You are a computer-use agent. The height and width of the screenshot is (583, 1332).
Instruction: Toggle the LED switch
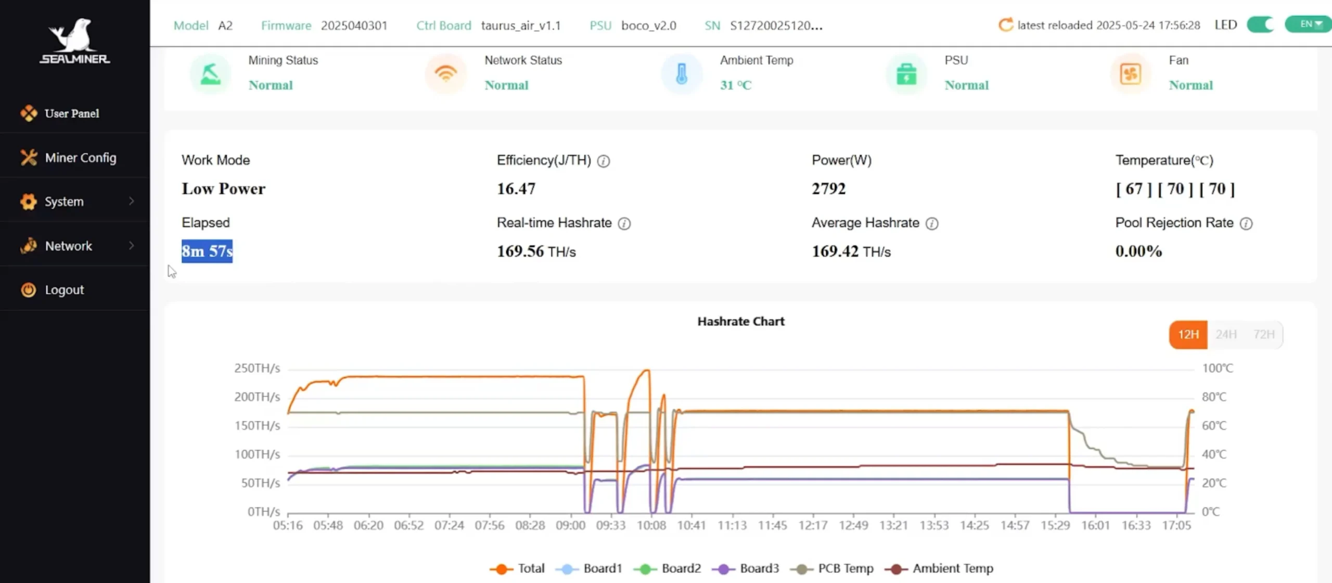point(1260,24)
